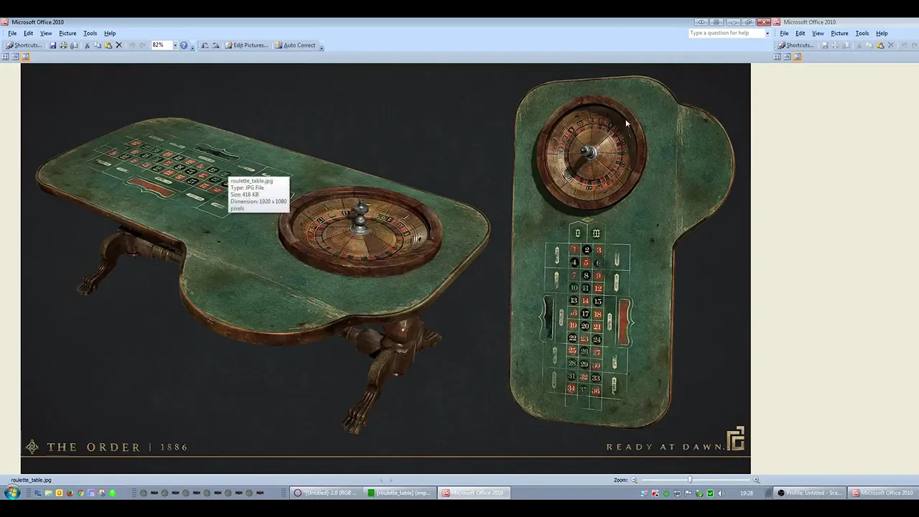Click the roulette table picture in the viewer
This screenshot has width=919, height=517.
pyautogui.click(x=386, y=268)
